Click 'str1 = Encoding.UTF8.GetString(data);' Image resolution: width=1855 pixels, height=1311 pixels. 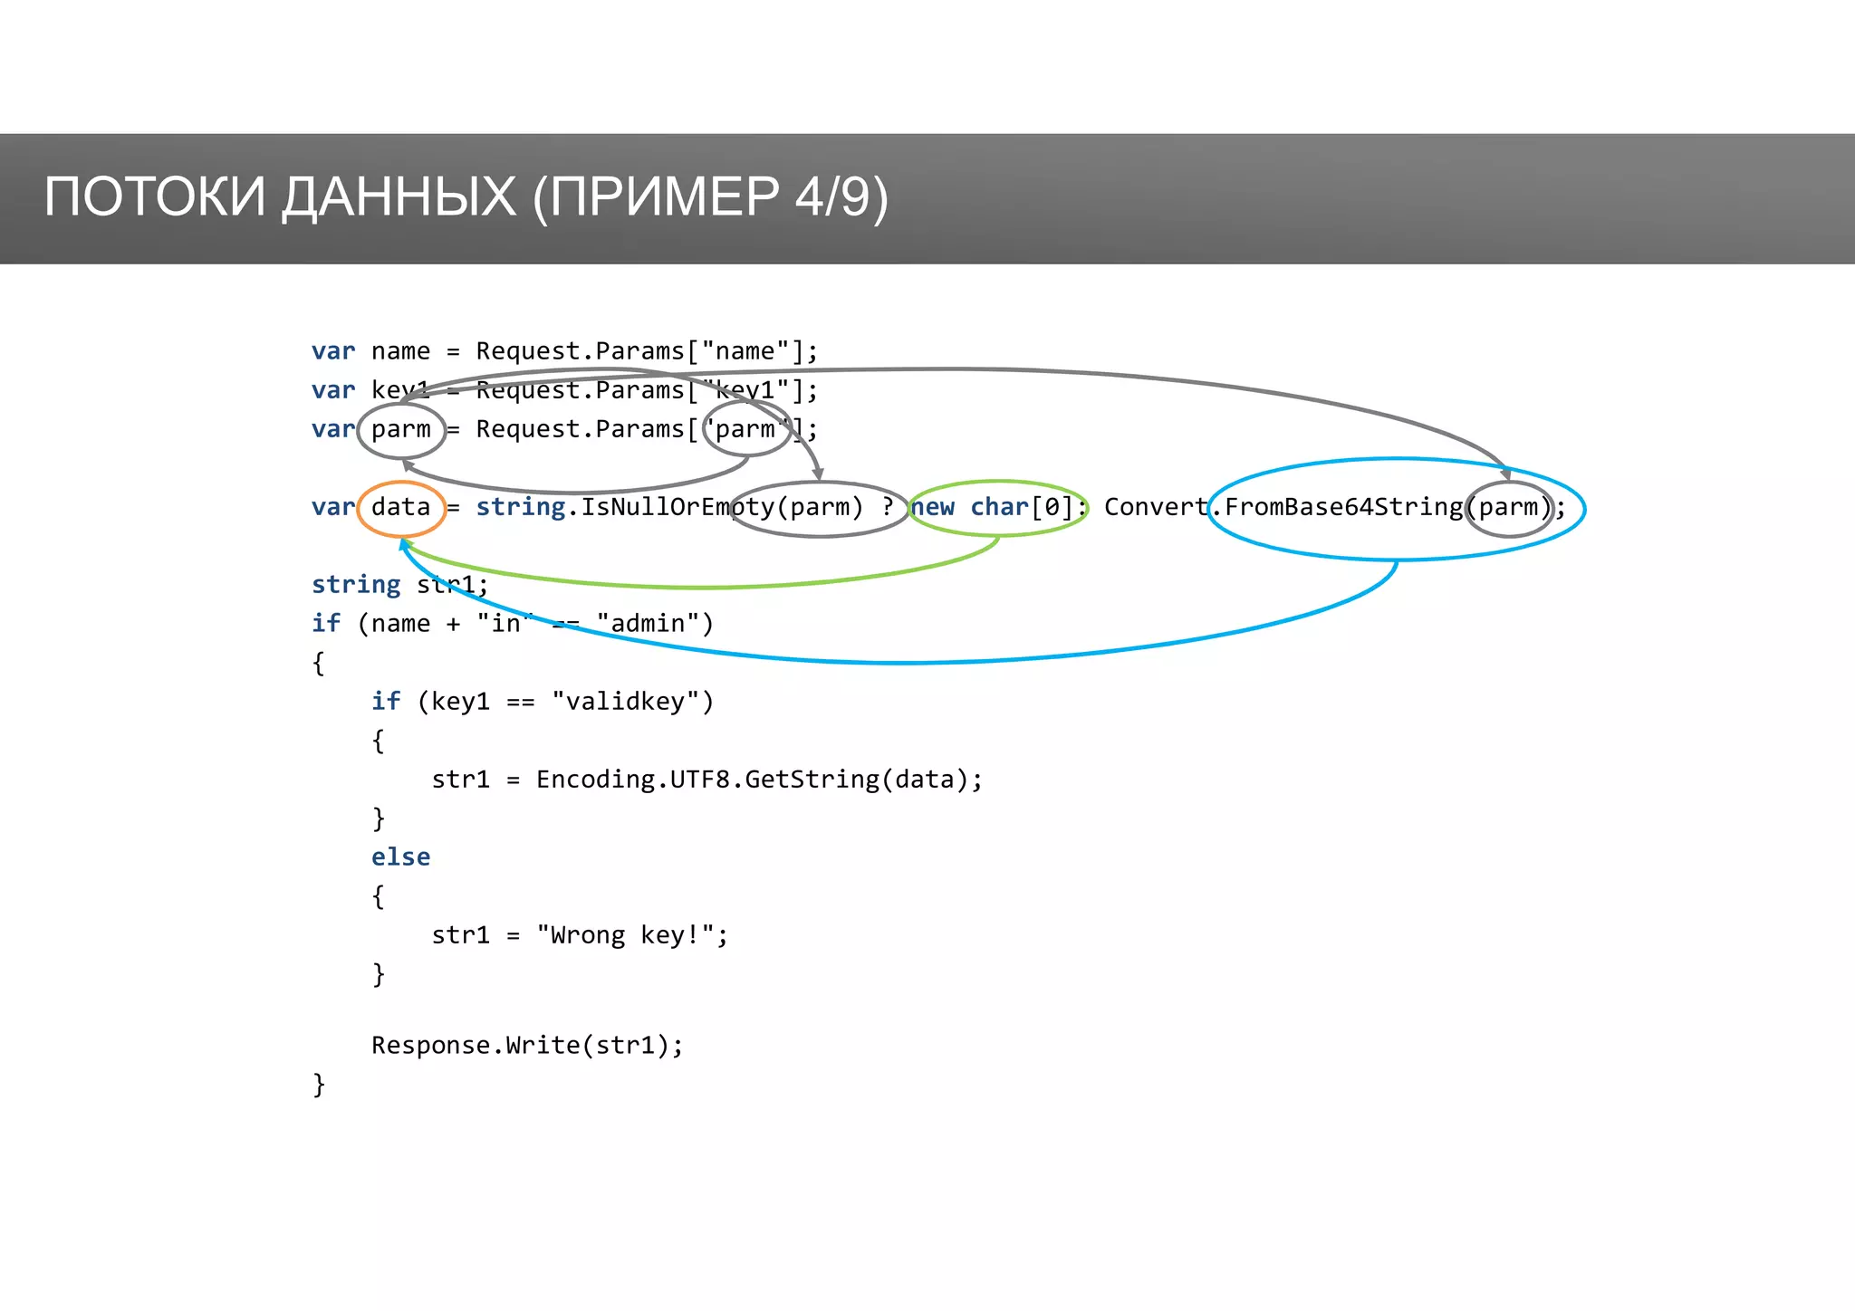(x=706, y=780)
